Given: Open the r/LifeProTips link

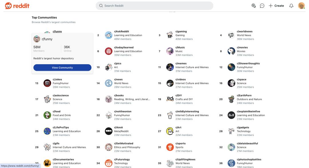Looking at the screenshot, I should pyautogui.click(x=61, y=127).
